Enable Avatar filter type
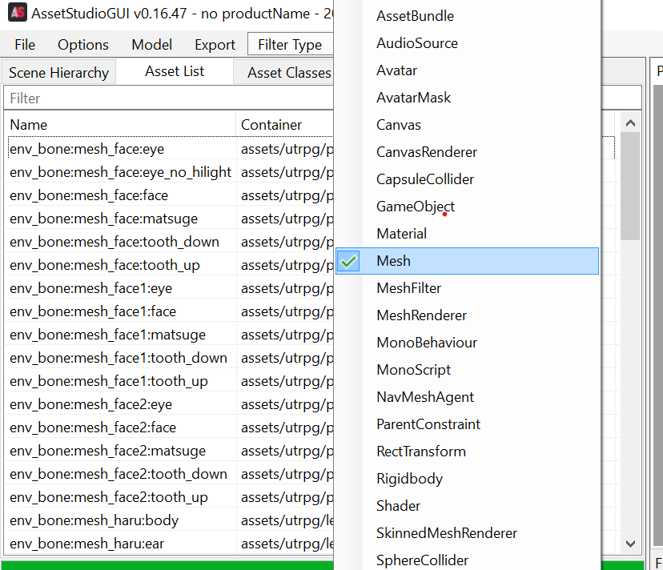 [467, 70]
